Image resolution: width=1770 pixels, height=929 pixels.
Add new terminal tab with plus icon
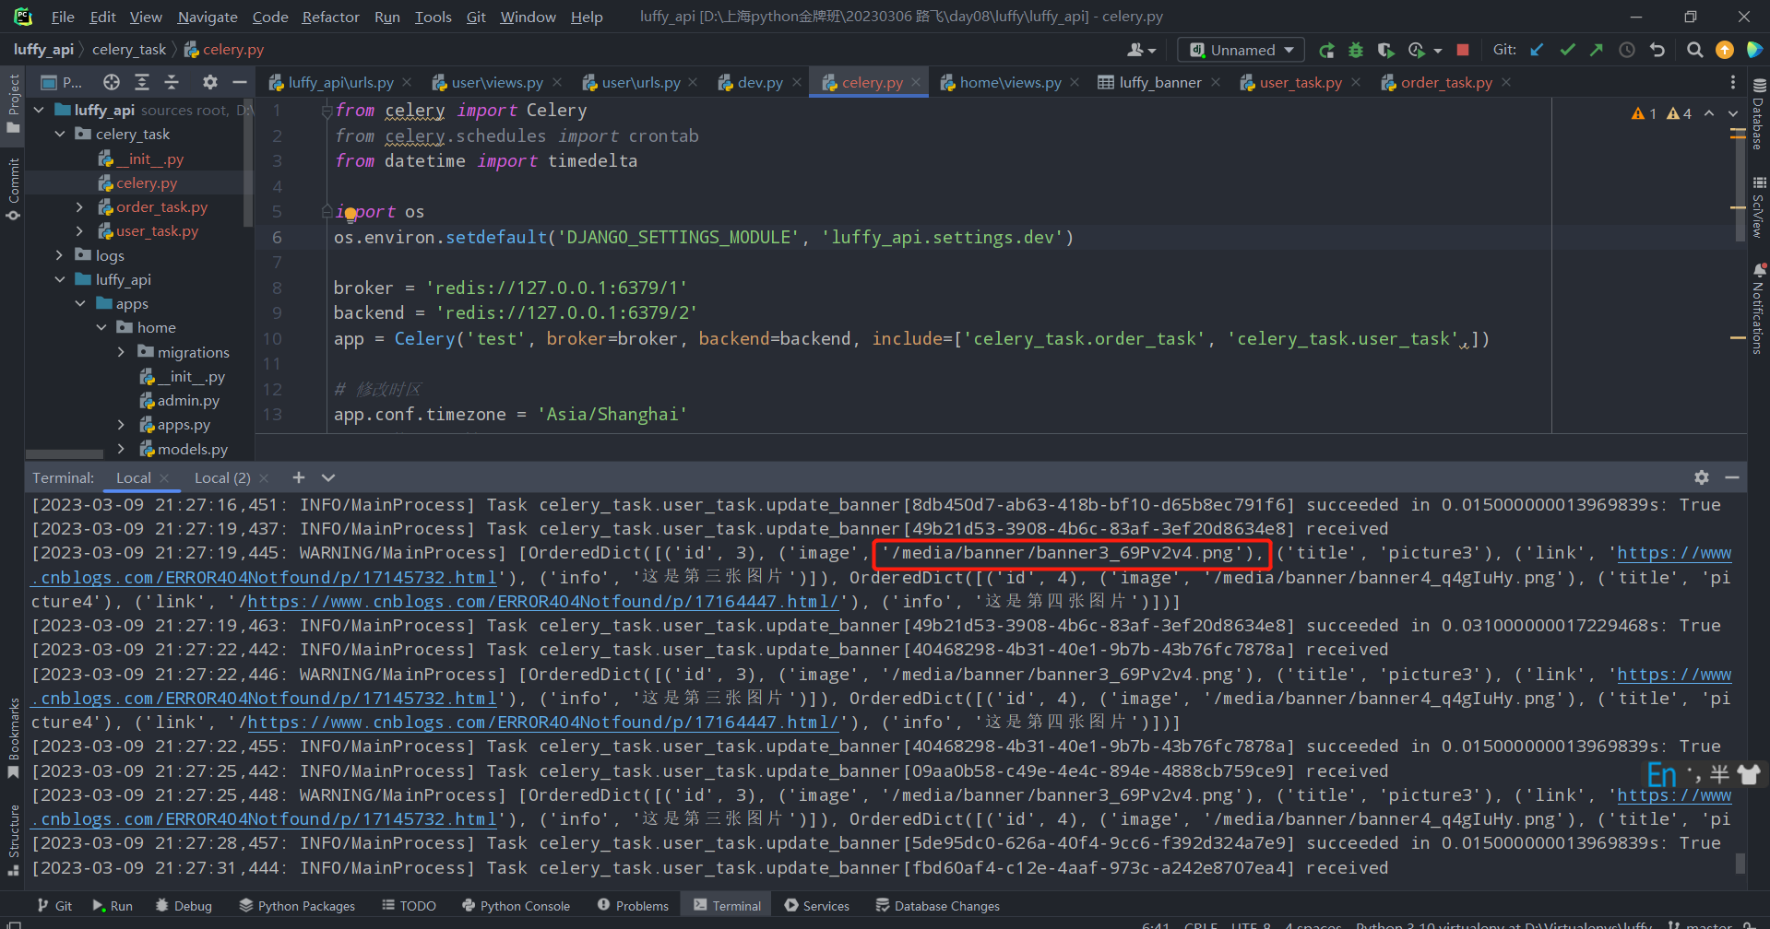pyautogui.click(x=298, y=477)
